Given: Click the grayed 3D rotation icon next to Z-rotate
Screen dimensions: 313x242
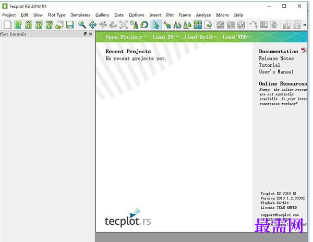Looking at the screenshot, I should click(113, 25).
